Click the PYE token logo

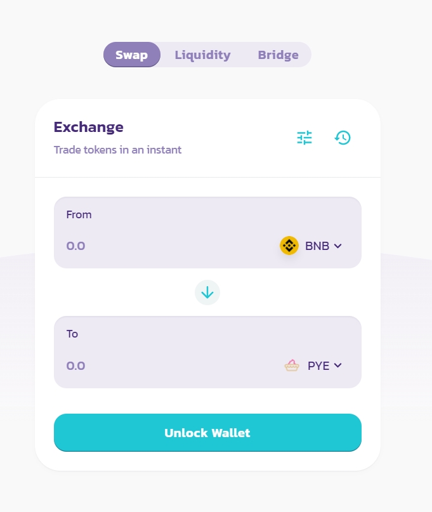click(292, 365)
